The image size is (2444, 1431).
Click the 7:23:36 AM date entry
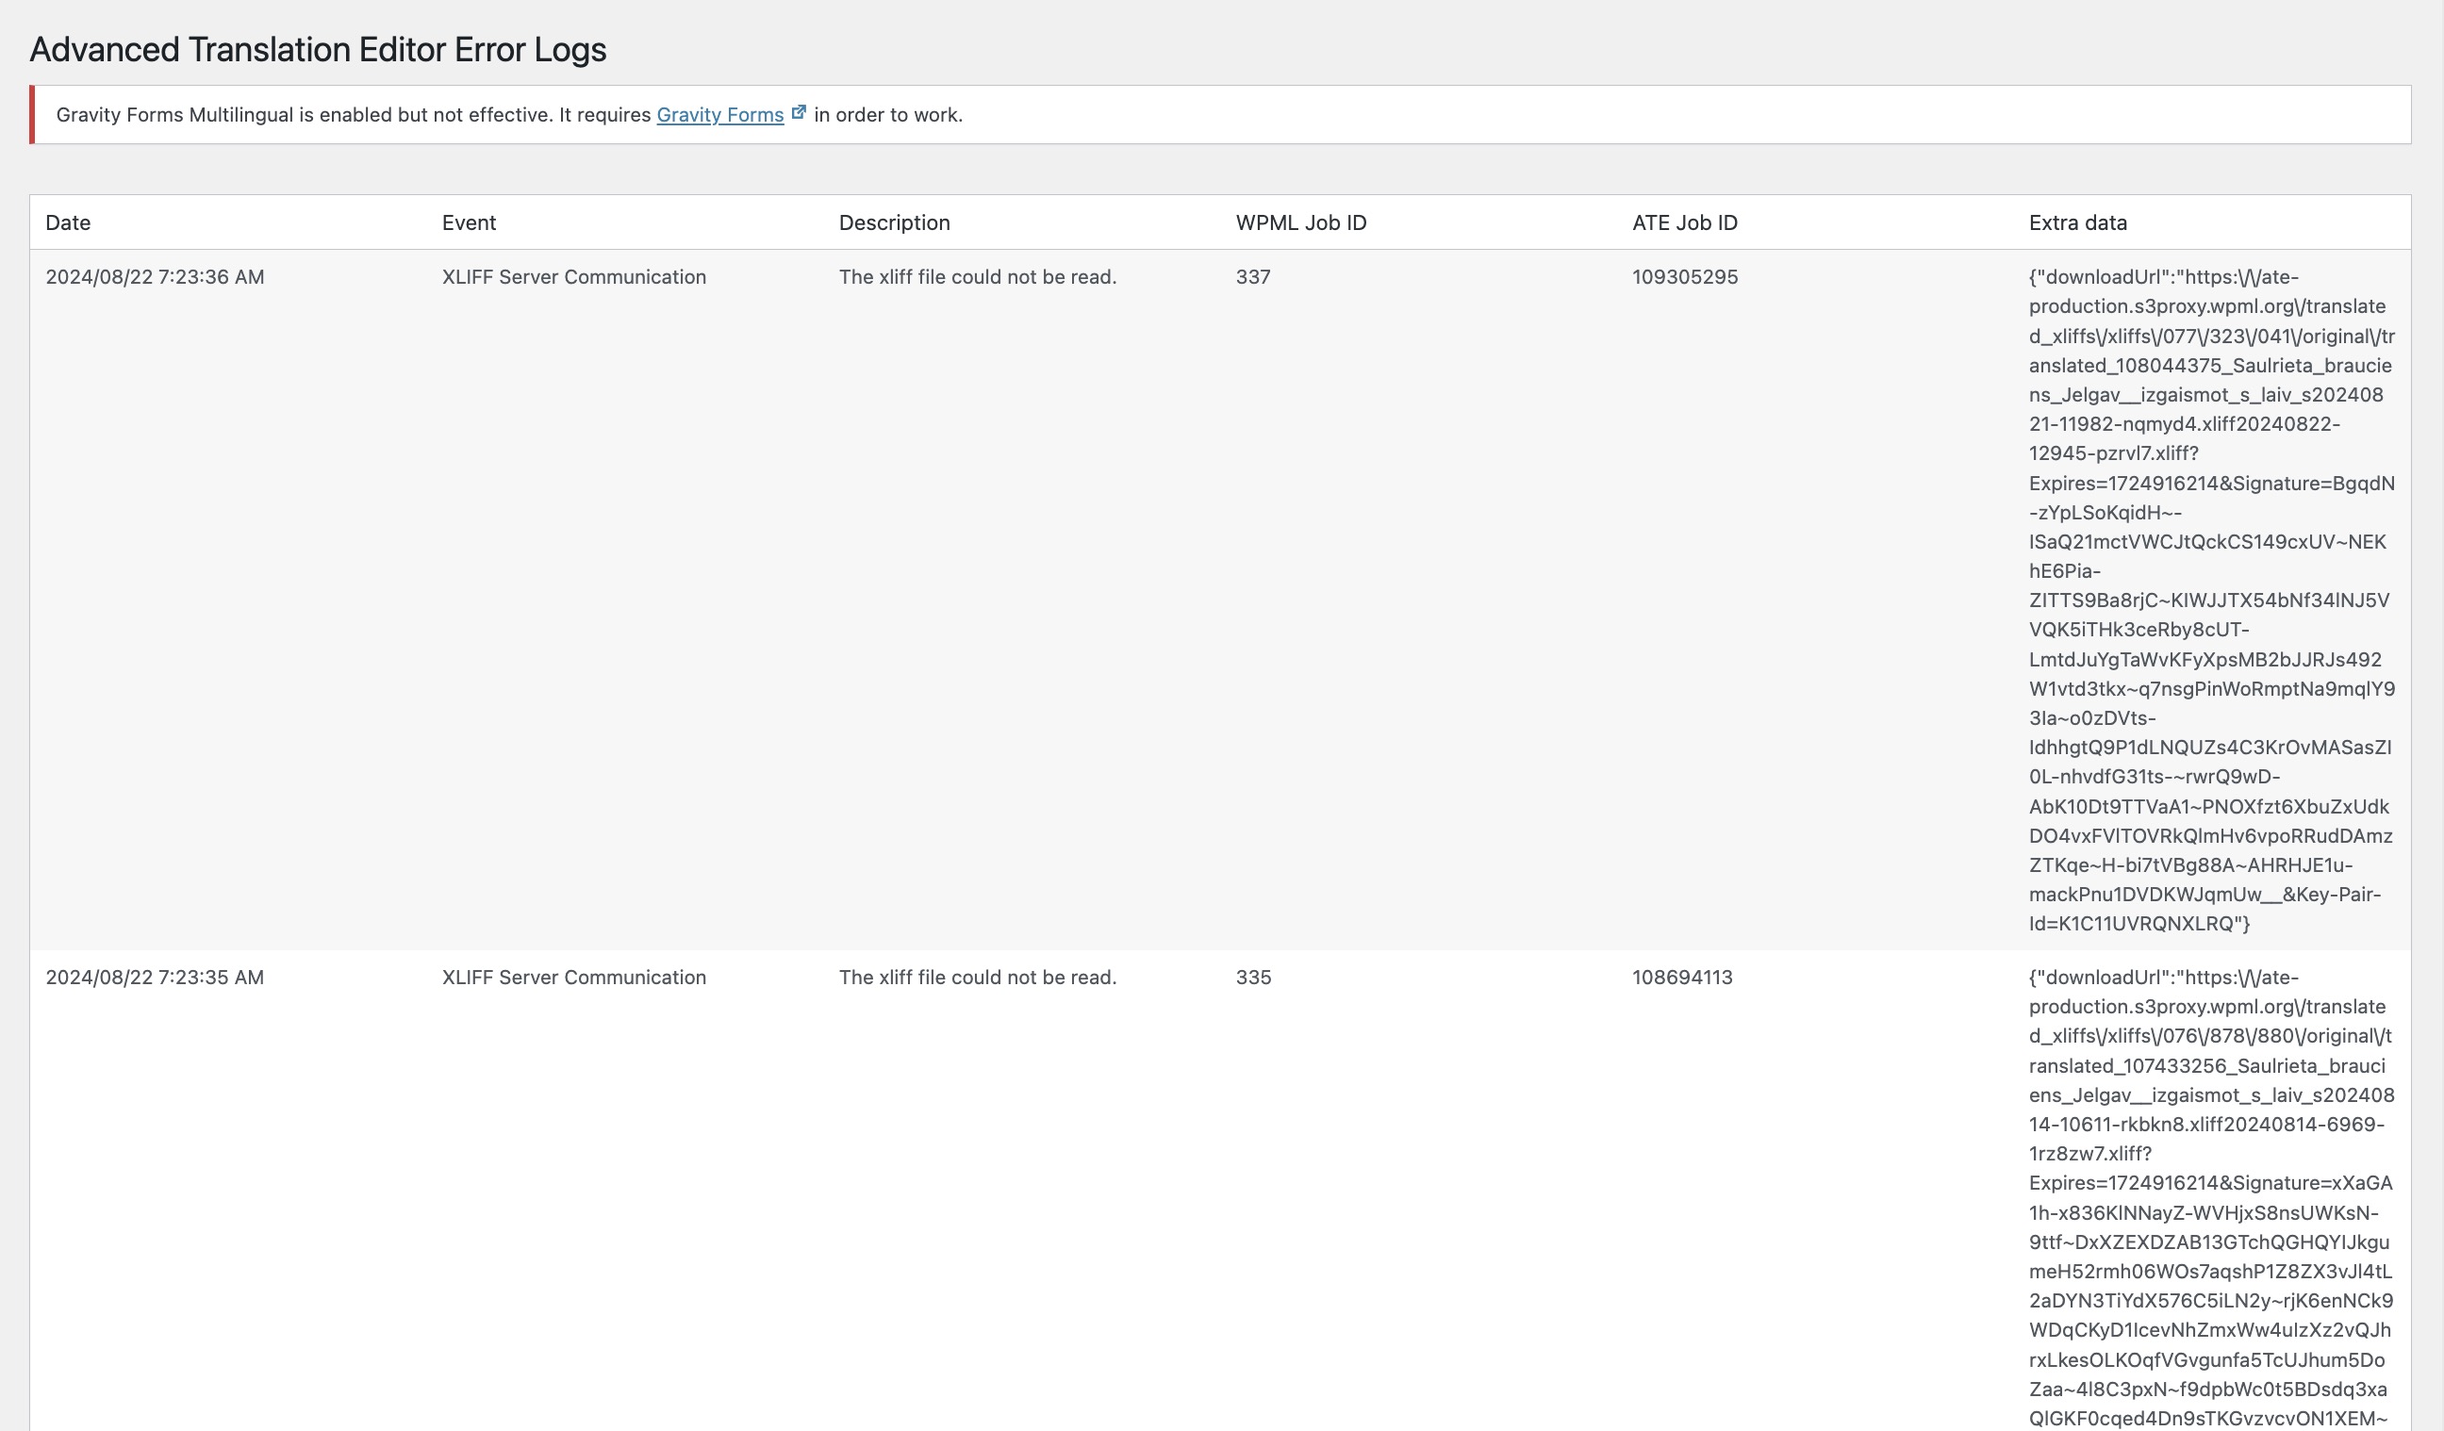coord(155,276)
